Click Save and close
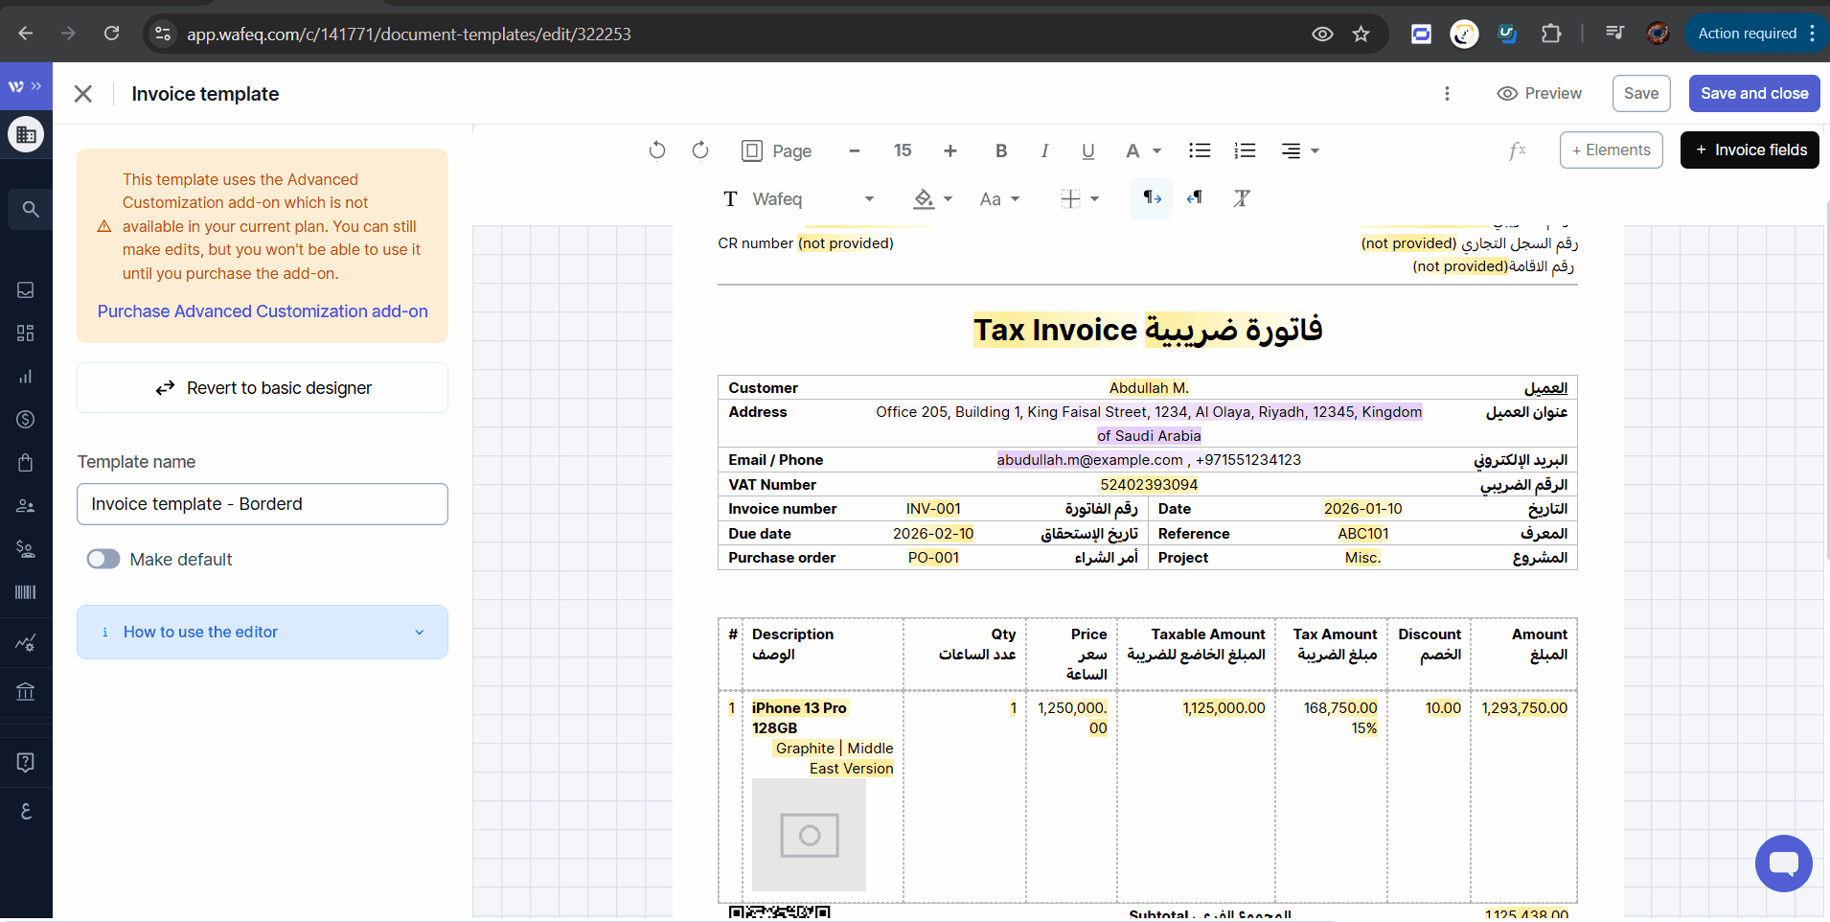 coord(1754,94)
